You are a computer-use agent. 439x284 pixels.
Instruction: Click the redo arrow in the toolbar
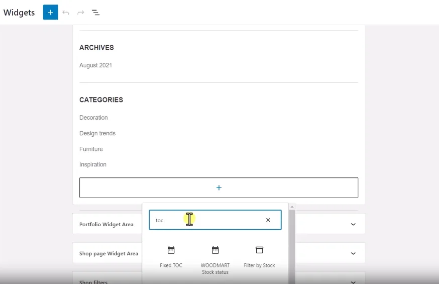pyautogui.click(x=80, y=13)
